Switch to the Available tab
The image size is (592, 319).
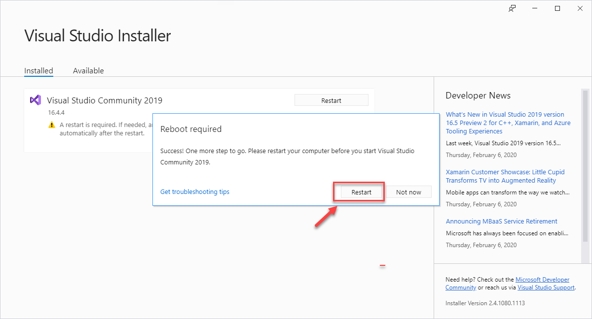click(88, 70)
